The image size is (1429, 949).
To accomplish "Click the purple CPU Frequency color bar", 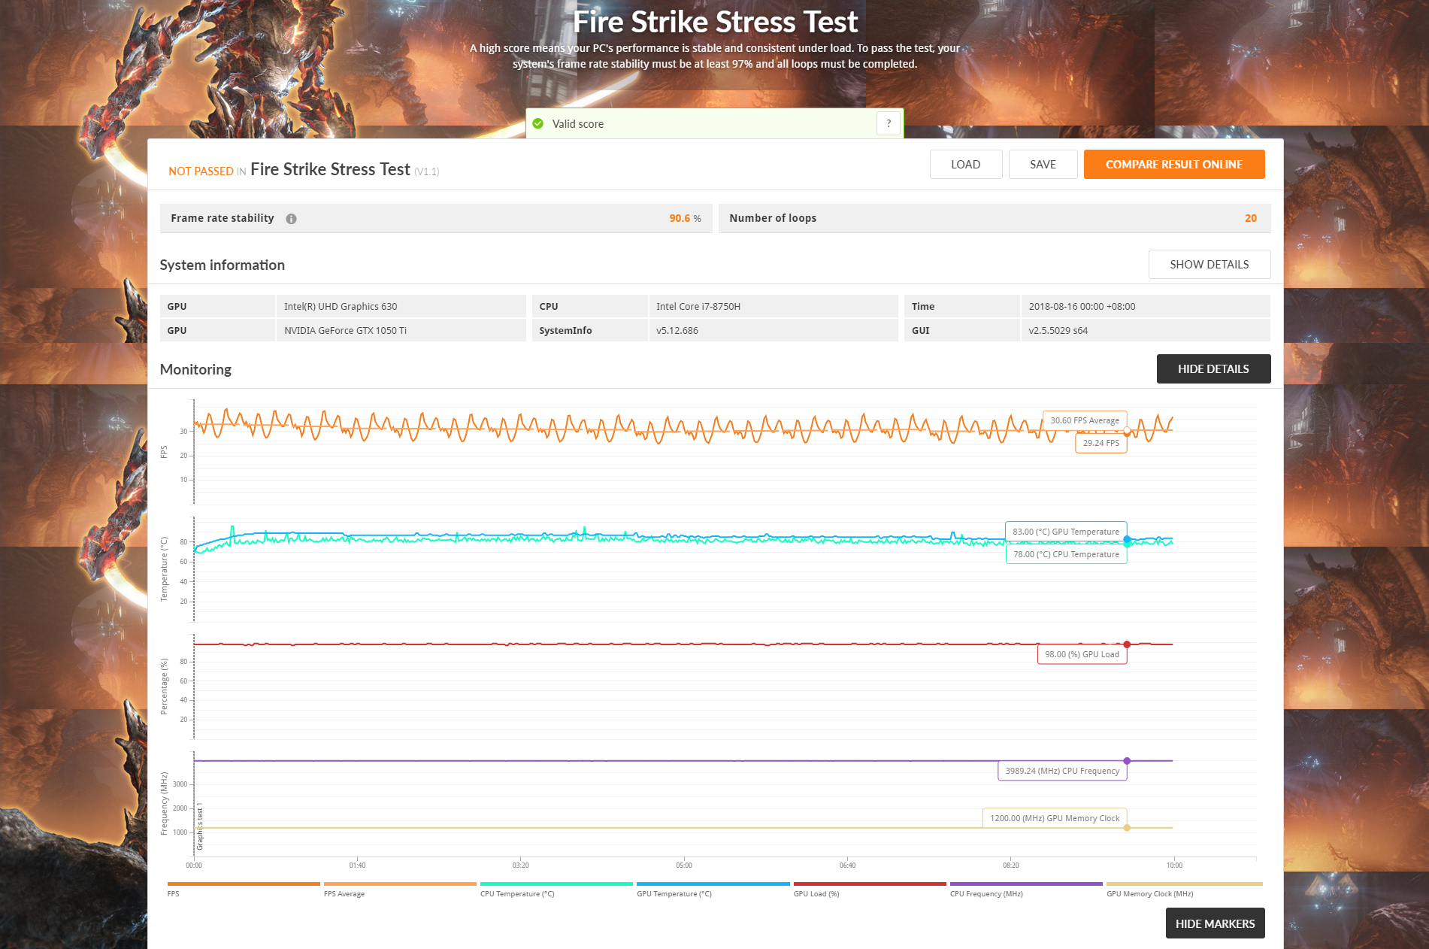I will point(1026,884).
